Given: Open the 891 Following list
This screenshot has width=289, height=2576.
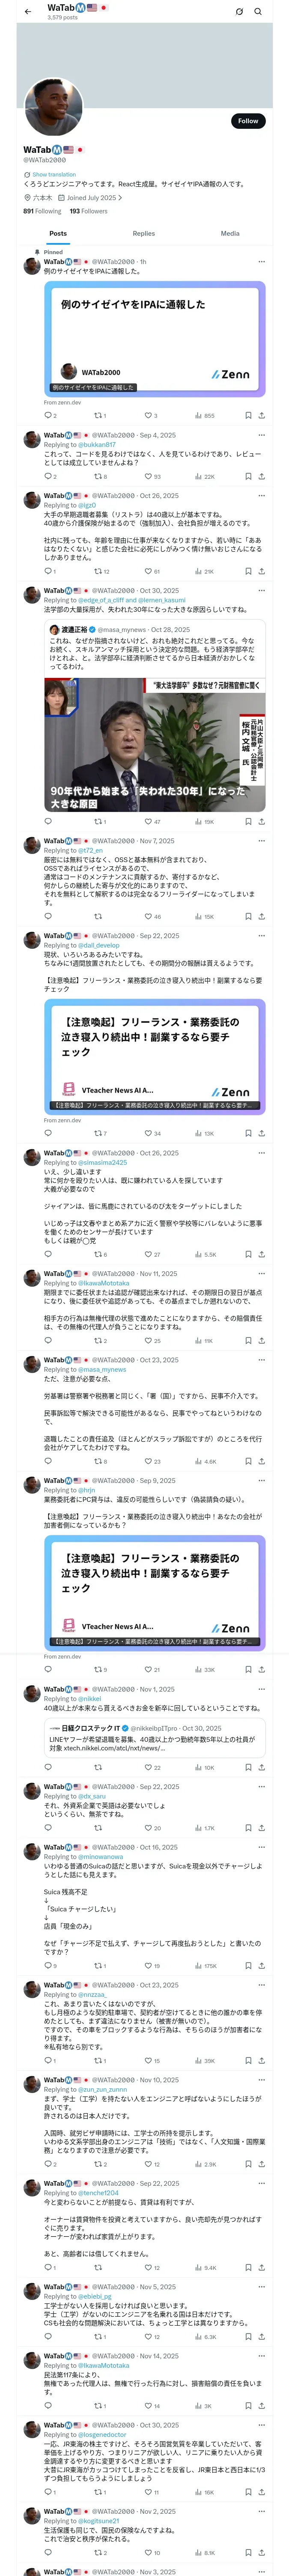Looking at the screenshot, I should click(x=42, y=211).
